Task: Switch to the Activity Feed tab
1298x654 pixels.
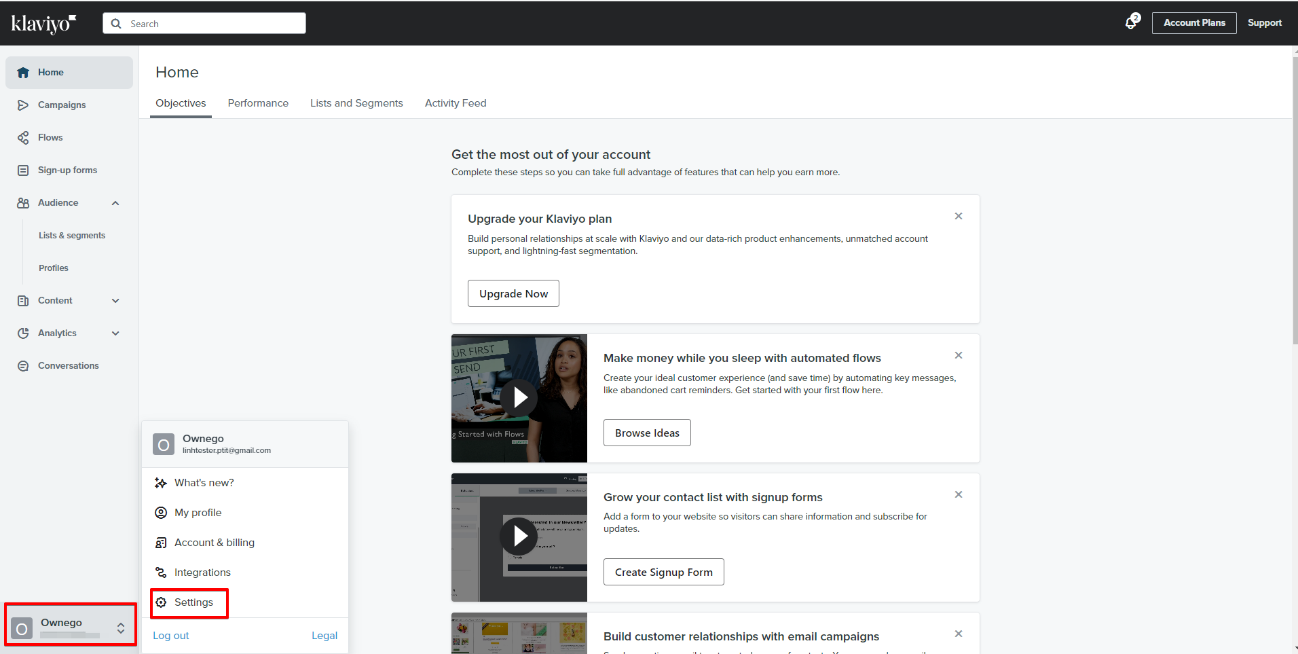Action: 456,103
